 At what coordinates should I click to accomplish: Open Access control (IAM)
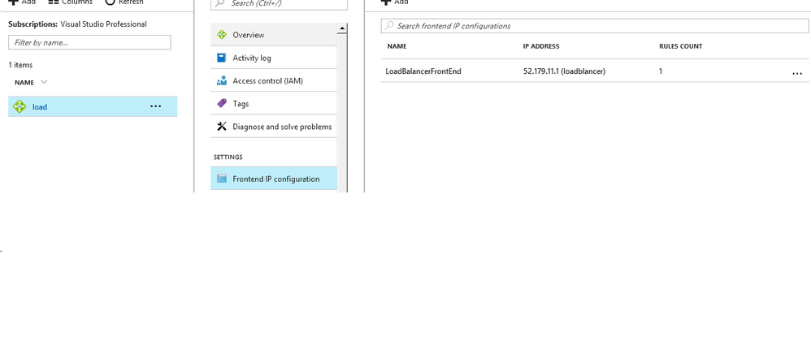point(274,80)
